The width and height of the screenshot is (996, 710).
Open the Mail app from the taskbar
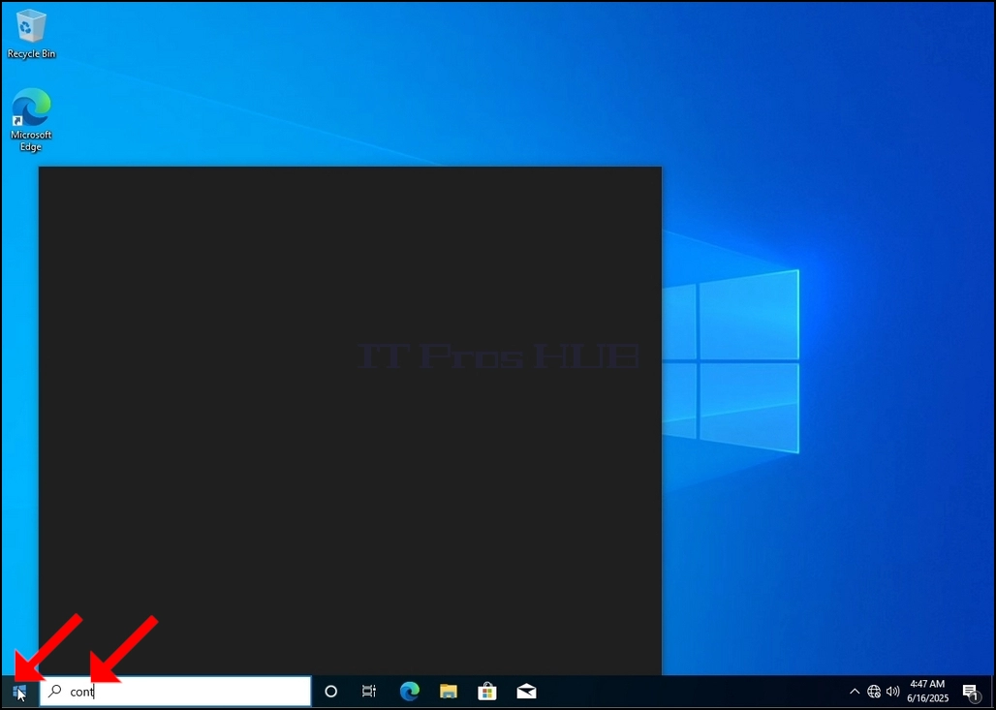pyautogui.click(x=527, y=691)
